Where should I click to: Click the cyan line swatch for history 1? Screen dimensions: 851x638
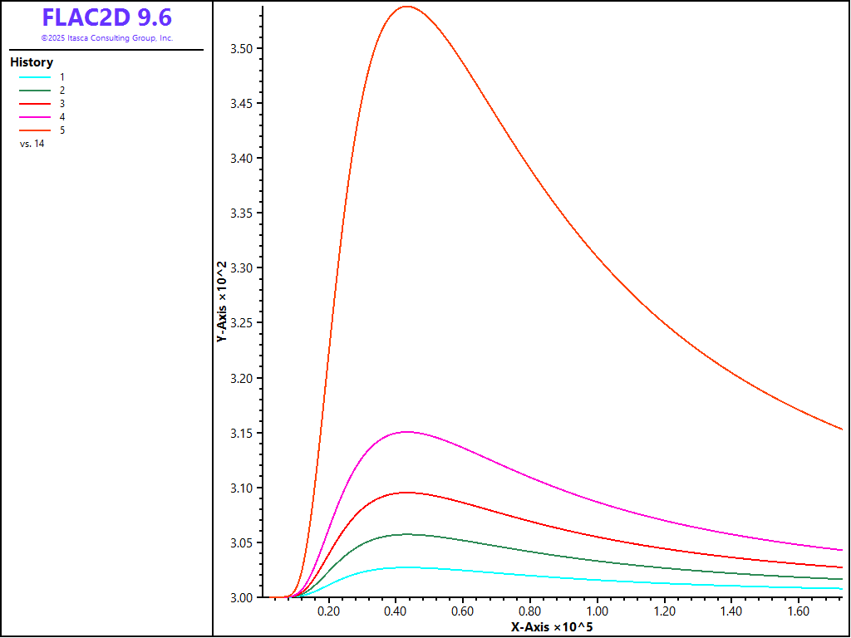pos(36,76)
